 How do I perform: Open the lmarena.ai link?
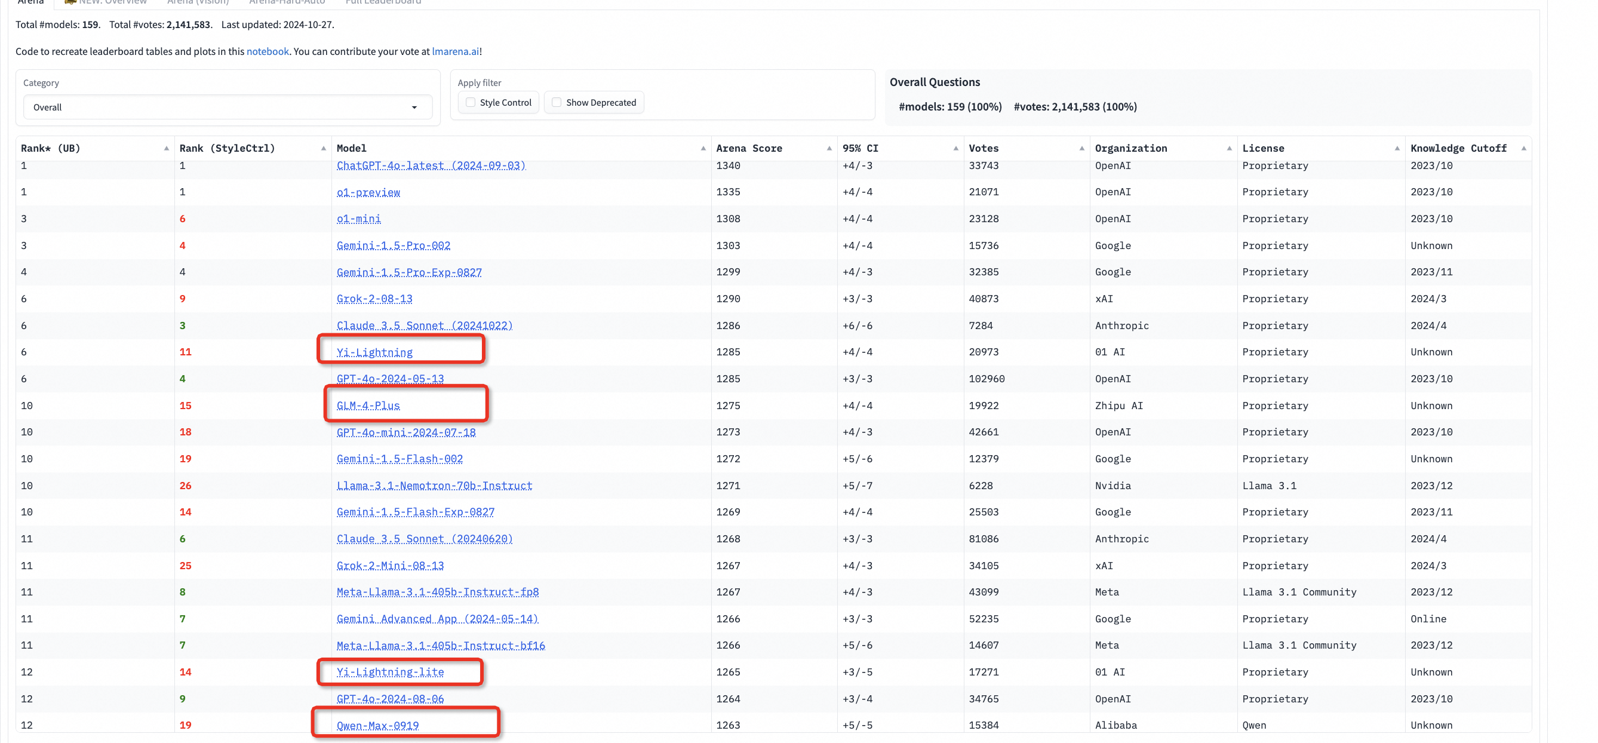point(455,51)
